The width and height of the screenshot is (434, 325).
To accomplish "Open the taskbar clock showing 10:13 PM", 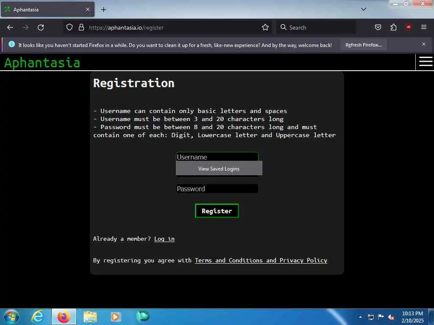I will pyautogui.click(x=412, y=317).
